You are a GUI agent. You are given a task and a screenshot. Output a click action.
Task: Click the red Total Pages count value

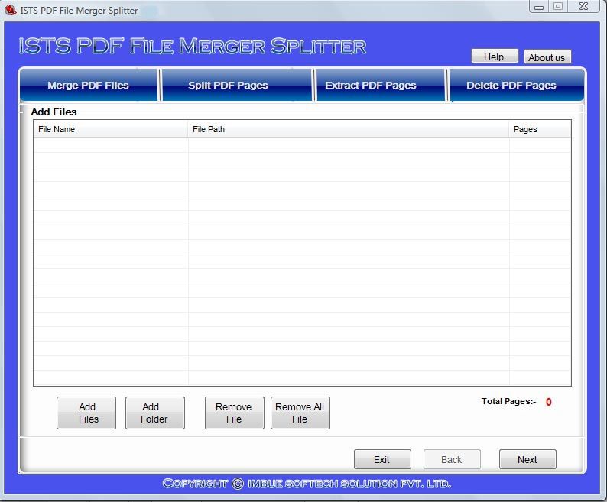tap(549, 402)
